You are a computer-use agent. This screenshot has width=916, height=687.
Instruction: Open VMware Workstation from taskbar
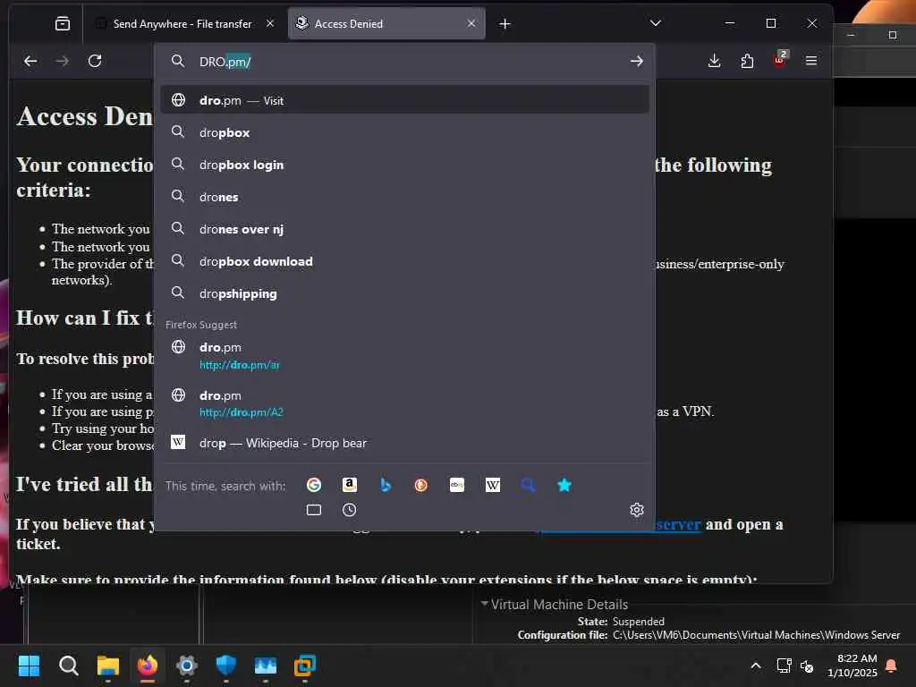[304, 666]
